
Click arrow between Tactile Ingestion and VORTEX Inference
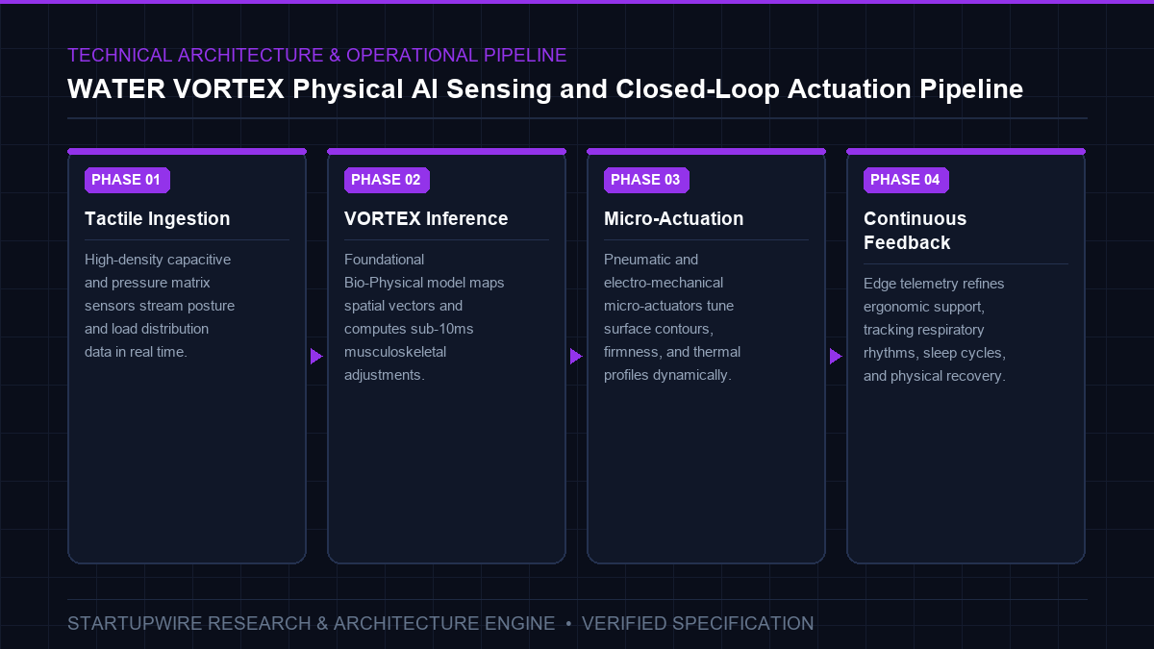[x=316, y=357]
